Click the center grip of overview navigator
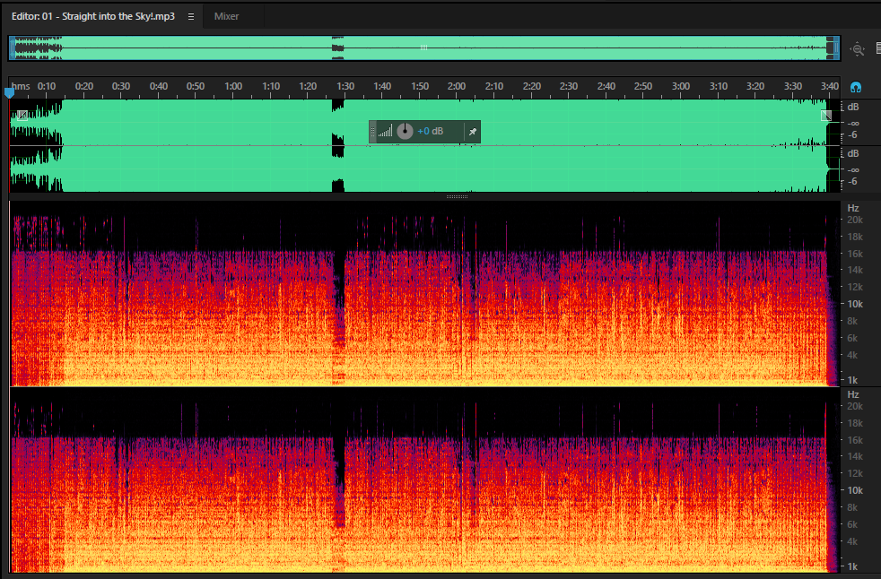This screenshot has height=579, width=881. 424,48
